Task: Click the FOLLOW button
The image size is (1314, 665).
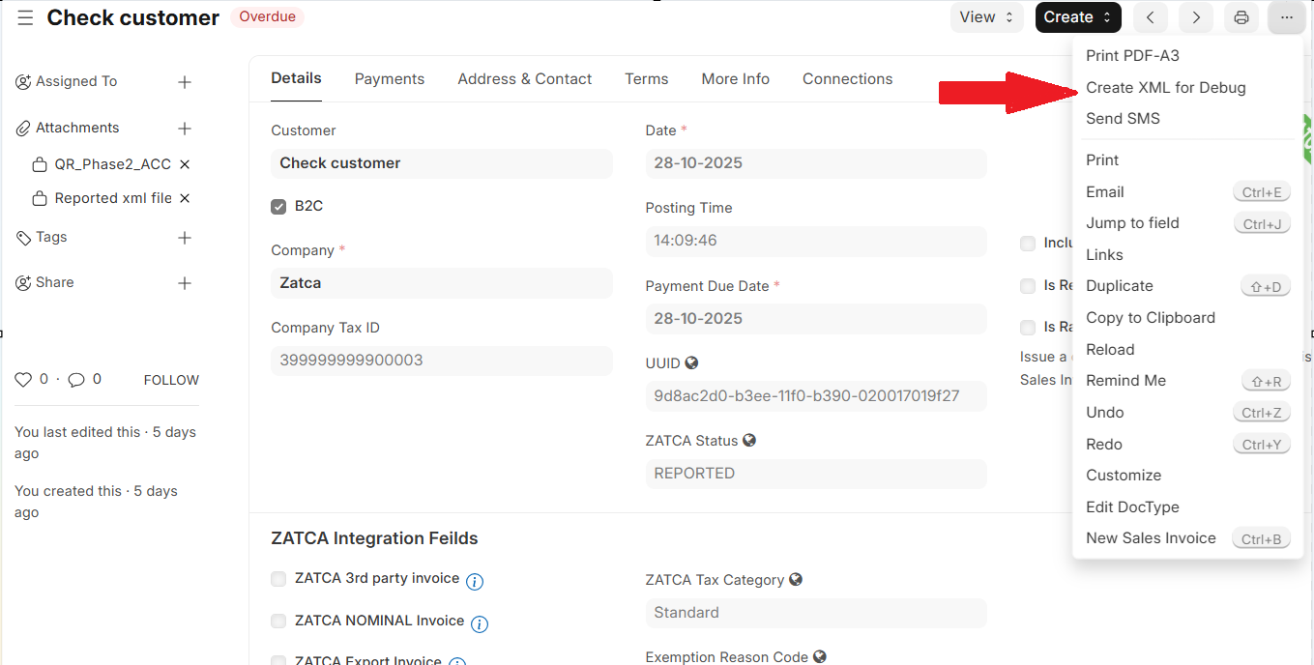Action: click(x=171, y=380)
